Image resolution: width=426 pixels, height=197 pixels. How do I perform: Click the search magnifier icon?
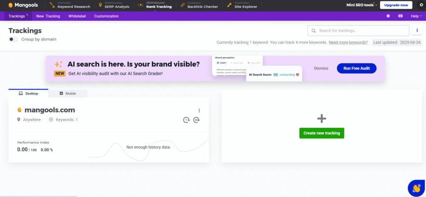[314, 31]
